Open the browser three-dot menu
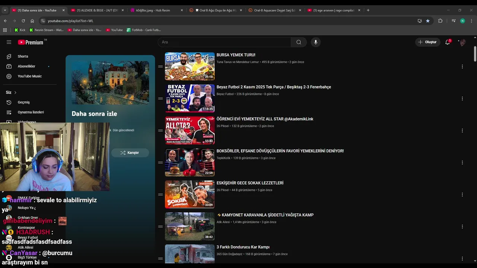This screenshot has height=268, width=477. pyautogui.click(x=471, y=21)
